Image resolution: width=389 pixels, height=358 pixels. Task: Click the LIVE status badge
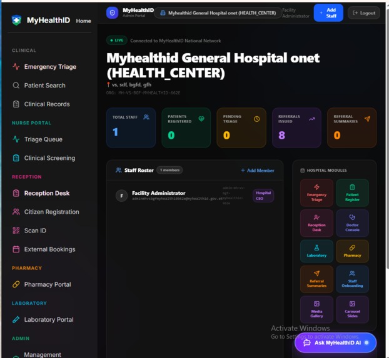(x=117, y=41)
